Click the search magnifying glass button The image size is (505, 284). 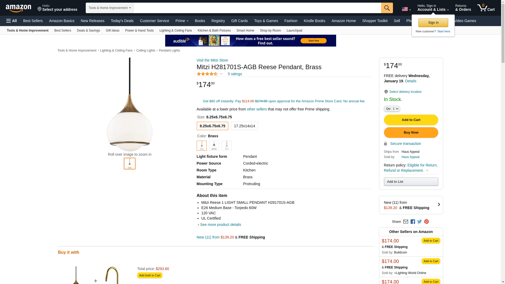coord(387,8)
